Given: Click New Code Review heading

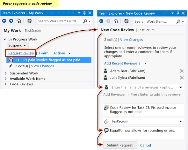Looking at the screenshot, I should 117,30.
